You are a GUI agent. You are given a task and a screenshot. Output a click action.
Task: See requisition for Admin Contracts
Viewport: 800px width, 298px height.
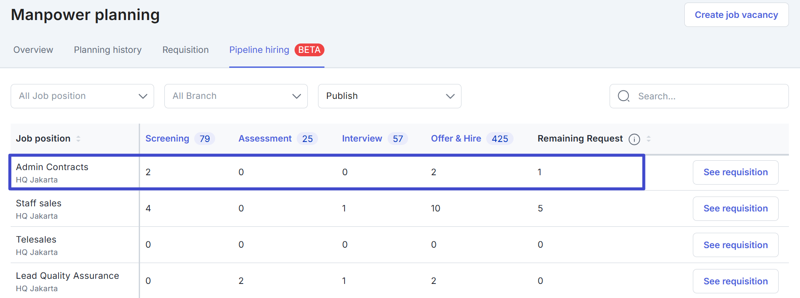pyautogui.click(x=735, y=172)
